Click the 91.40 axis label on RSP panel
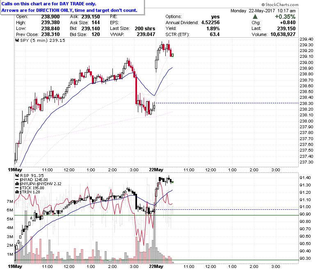Viewport: 320px width, 270px height. tap(305, 178)
